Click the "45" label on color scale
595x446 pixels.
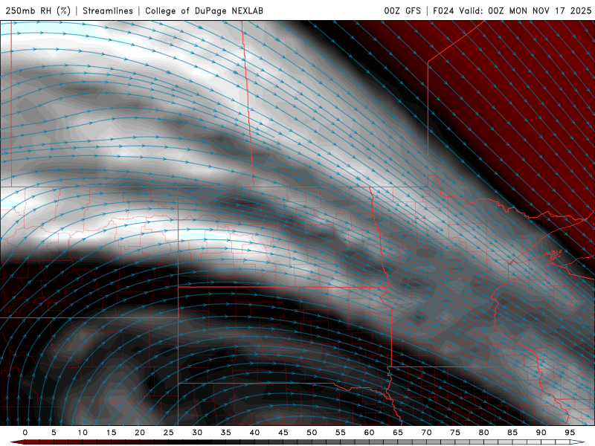(x=283, y=433)
